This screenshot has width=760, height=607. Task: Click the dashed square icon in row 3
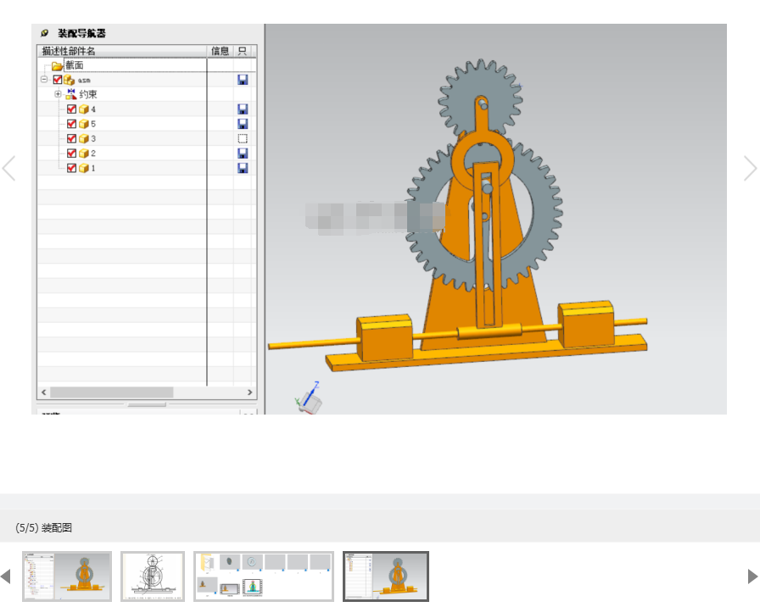pyautogui.click(x=243, y=138)
